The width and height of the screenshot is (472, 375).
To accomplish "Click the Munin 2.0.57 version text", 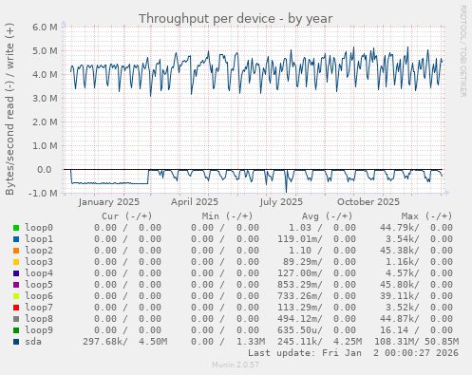I will pos(236,365).
